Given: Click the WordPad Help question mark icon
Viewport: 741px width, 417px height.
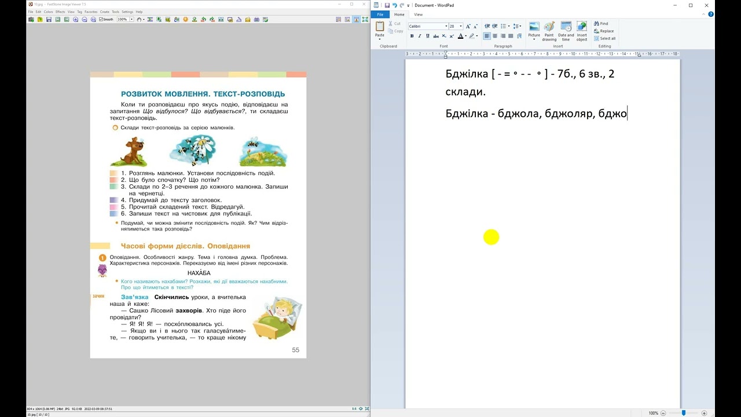Looking at the screenshot, I should (711, 14).
